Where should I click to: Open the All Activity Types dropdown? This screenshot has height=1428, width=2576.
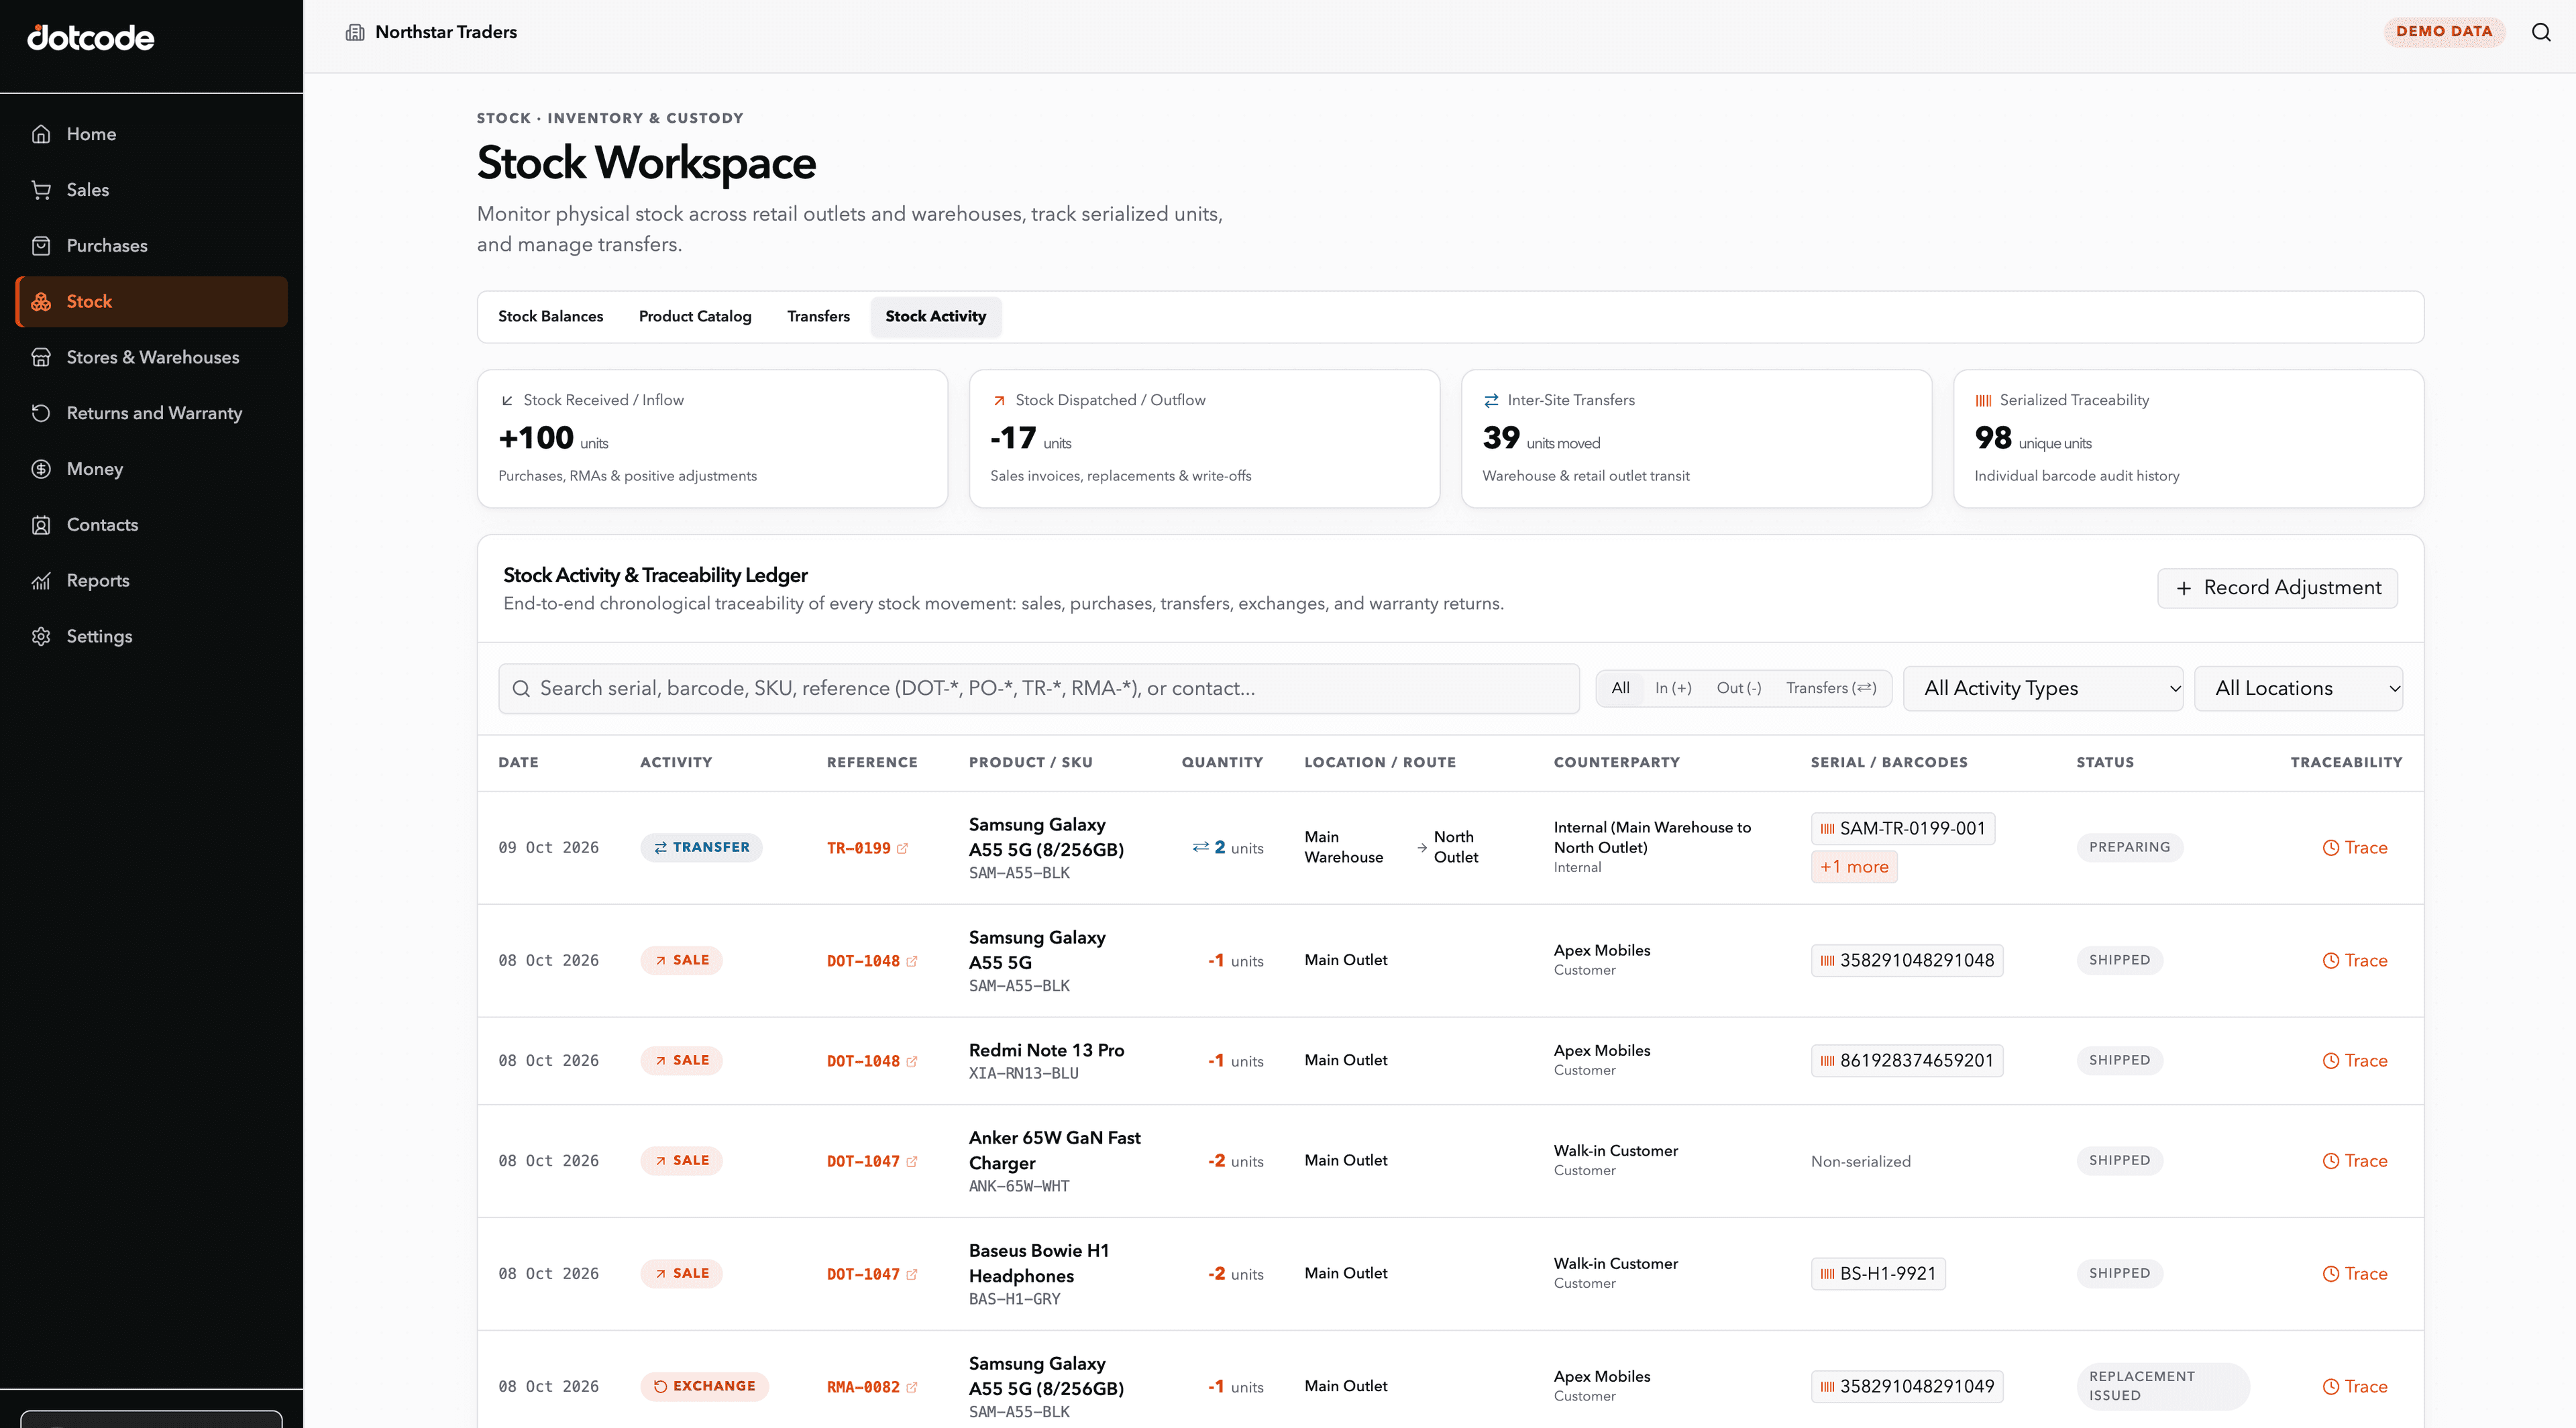(2043, 689)
